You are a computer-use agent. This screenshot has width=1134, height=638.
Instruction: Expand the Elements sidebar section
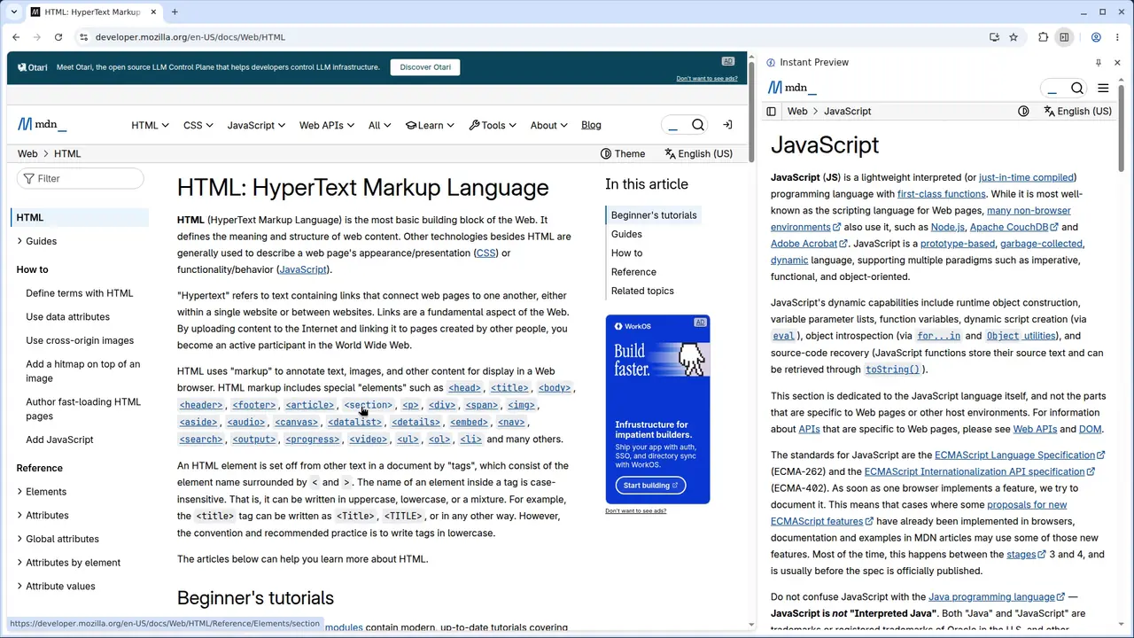click(41, 492)
